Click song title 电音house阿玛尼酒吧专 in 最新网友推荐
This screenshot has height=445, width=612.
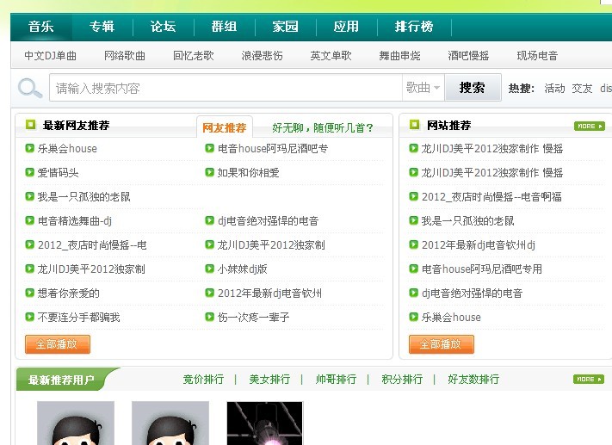(273, 148)
